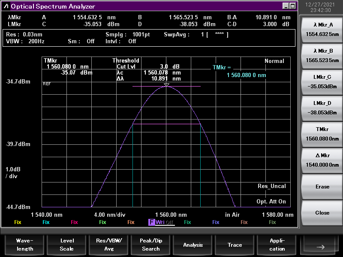Select the Δ Mkr softkey
The image size is (343, 257).
[x=322, y=160]
